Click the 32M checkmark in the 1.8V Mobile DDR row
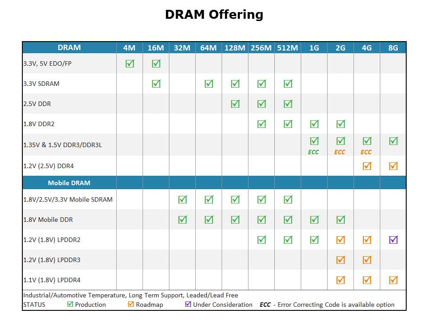 (x=182, y=220)
